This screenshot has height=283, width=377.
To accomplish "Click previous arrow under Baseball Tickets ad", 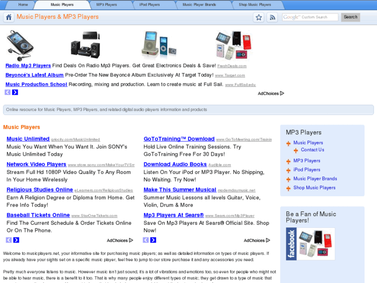I will pyautogui.click(x=9, y=240).
